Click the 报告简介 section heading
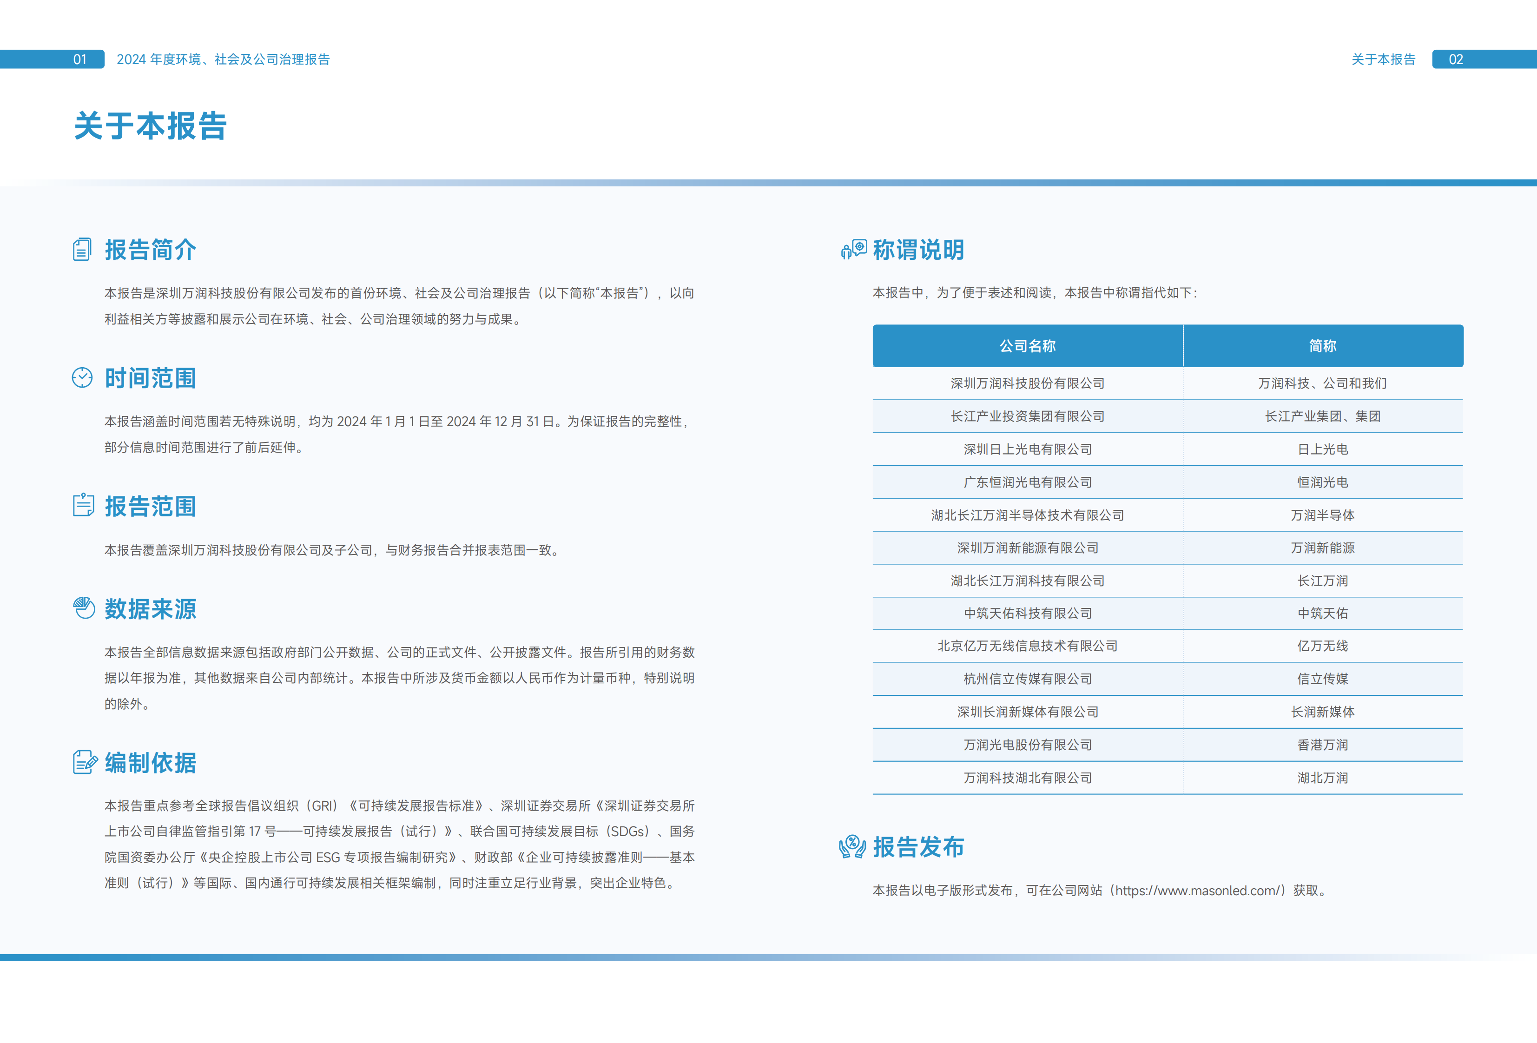 click(150, 250)
